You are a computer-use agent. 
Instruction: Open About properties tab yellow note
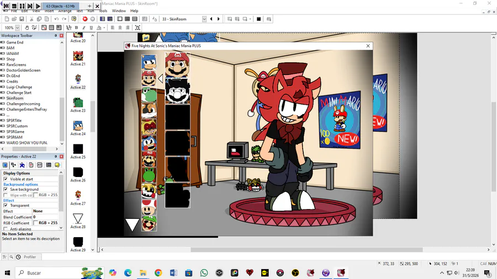57,165
